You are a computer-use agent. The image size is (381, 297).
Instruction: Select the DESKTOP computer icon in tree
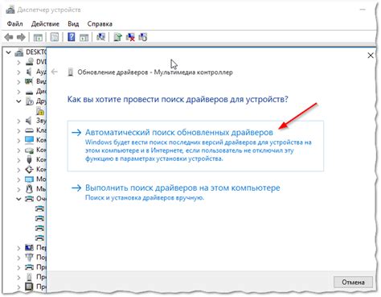19,52
